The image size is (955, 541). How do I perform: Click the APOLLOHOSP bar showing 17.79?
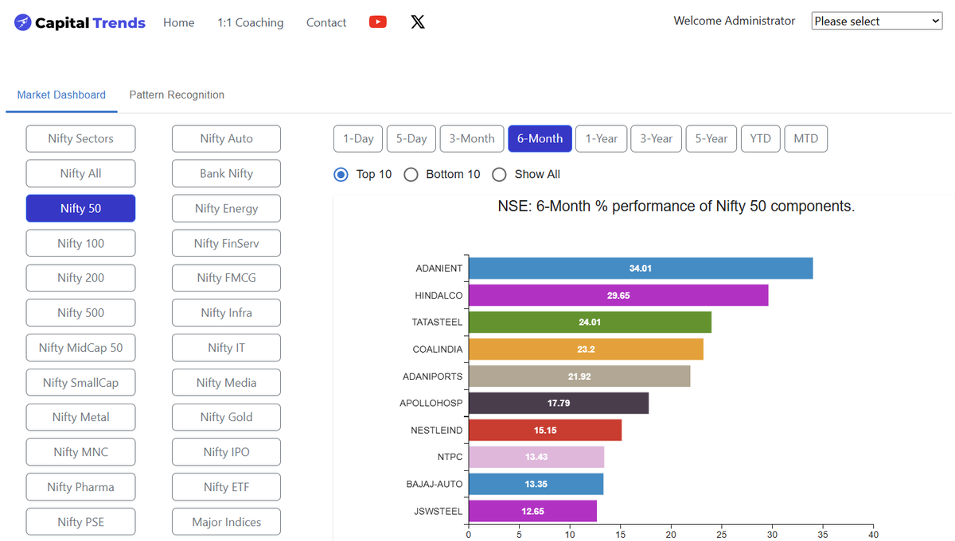pos(559,404)
